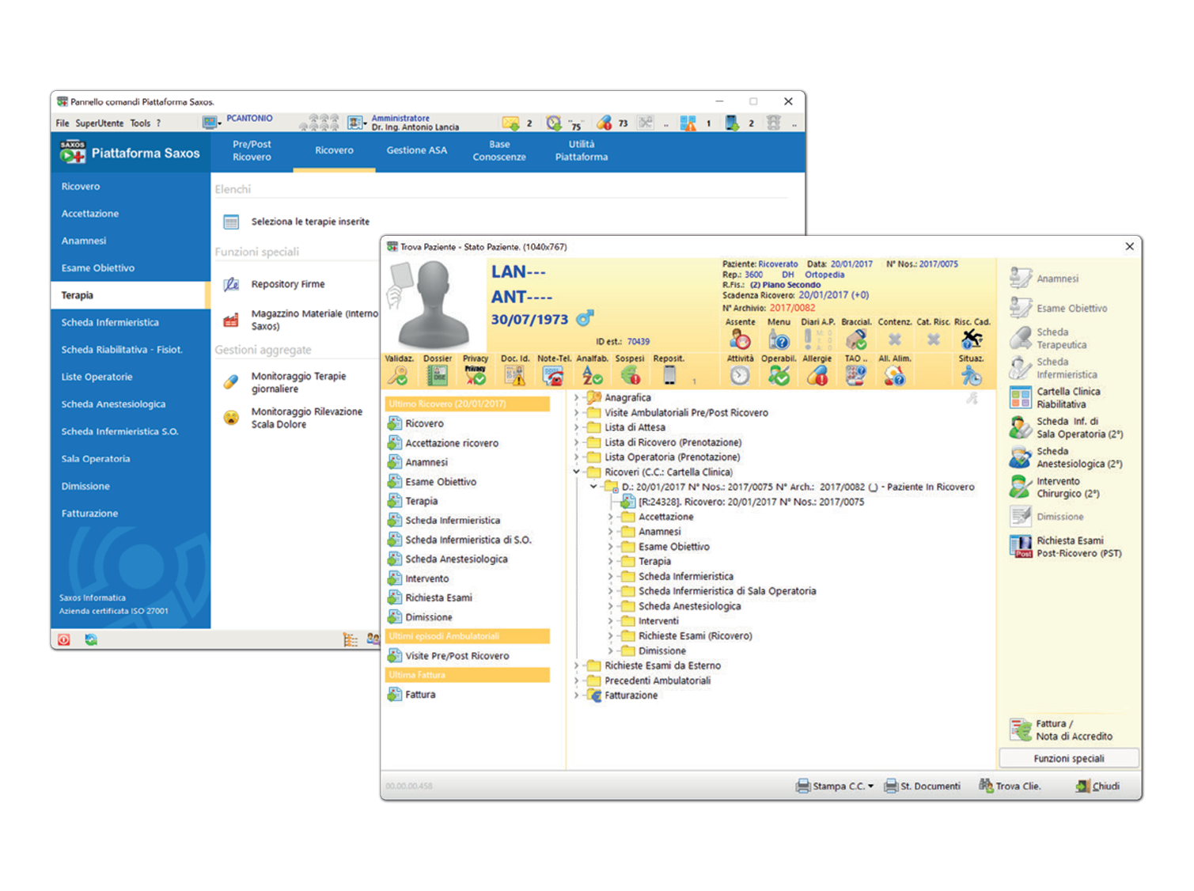The width and height of the screenshot is (1194, 891).
Task: Open the Tools menu
Action: click(x=140, y=123)
